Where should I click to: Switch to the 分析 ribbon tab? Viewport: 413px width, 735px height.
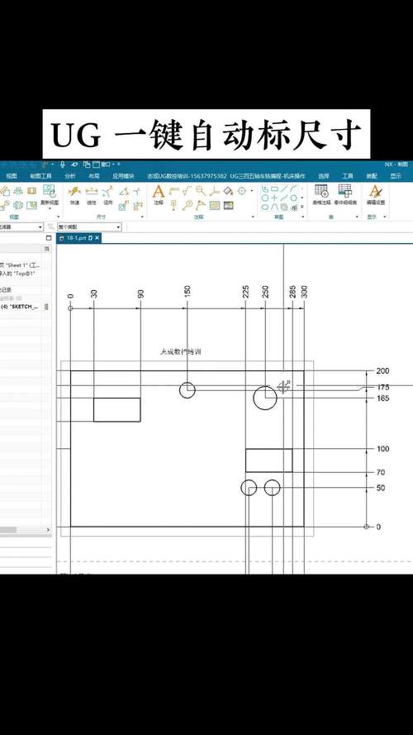69,176
